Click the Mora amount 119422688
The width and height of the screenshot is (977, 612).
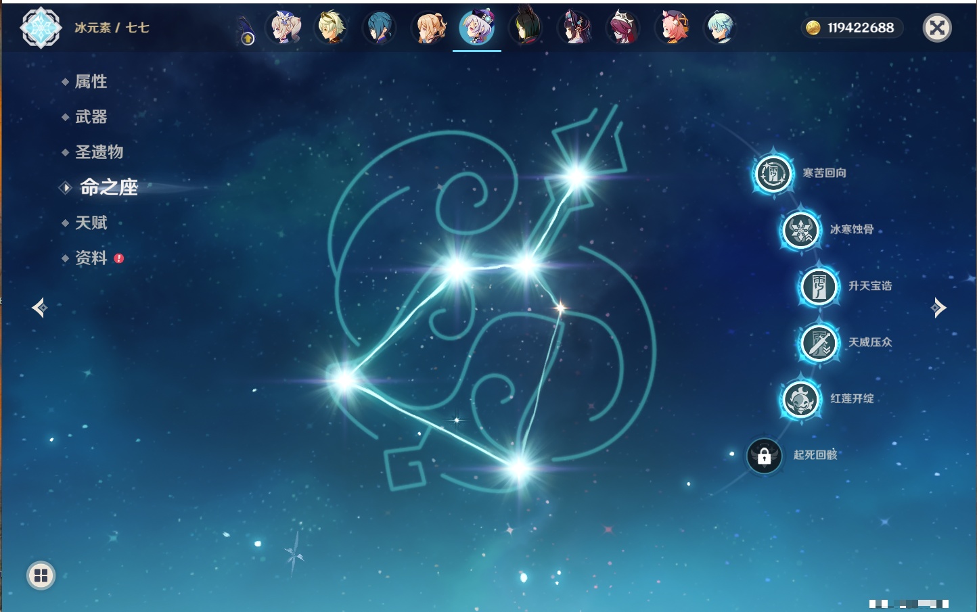(861, 28)
